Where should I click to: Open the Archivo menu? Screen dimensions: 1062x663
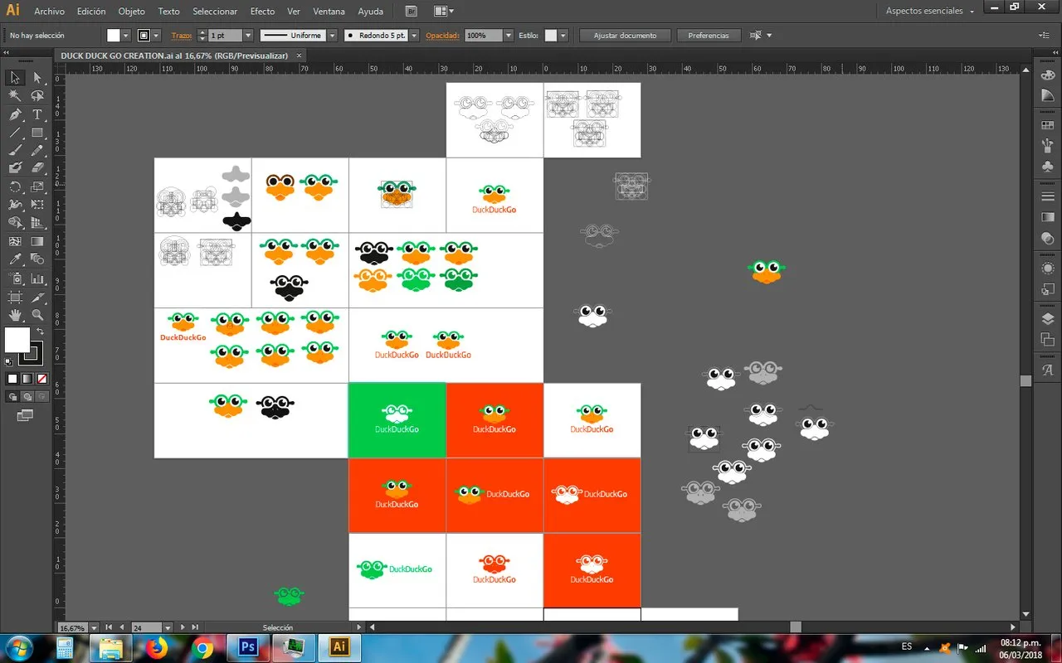click(50, 12)
